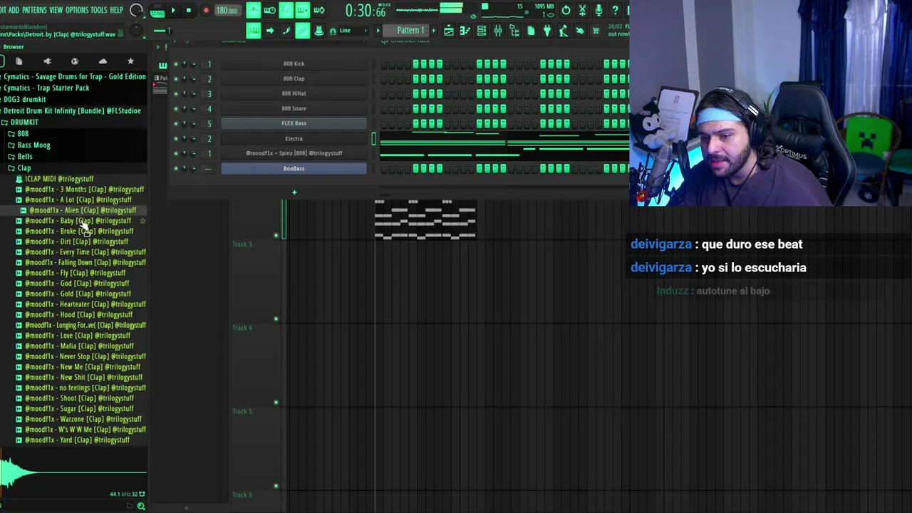The width and height of the screenshot is (912, 513).
Task: Click the plus icon beside Pattern 1
Action: pyautogui.click(x=433, y=31)
